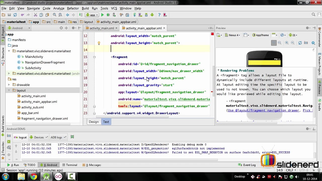
Task: Open the SDK Manager icon
Action: click(146, 15)
